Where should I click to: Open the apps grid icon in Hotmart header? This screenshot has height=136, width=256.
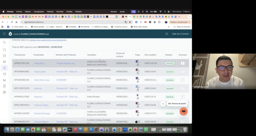[x=167, y=34]
